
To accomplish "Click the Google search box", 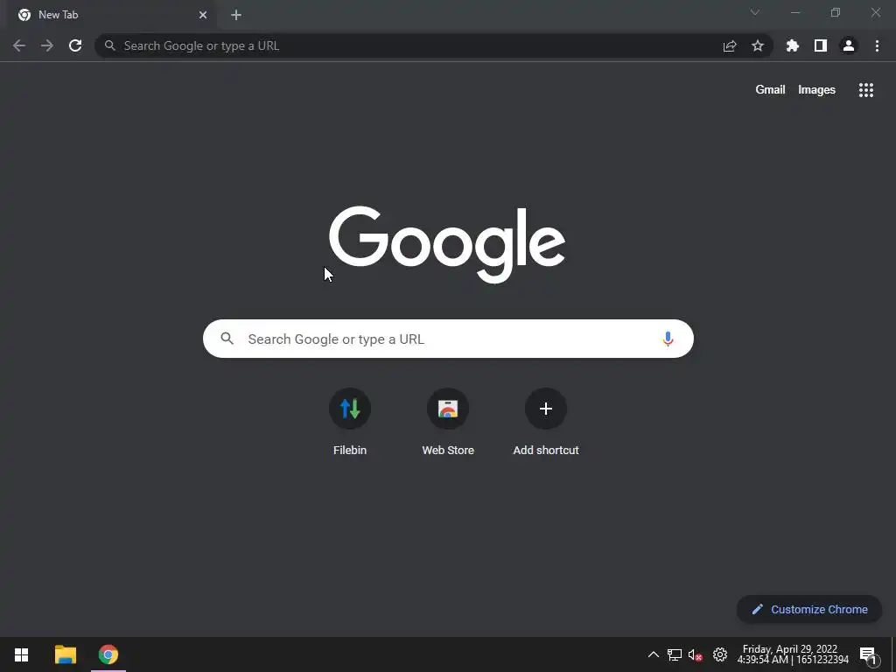I will [448, 339].
